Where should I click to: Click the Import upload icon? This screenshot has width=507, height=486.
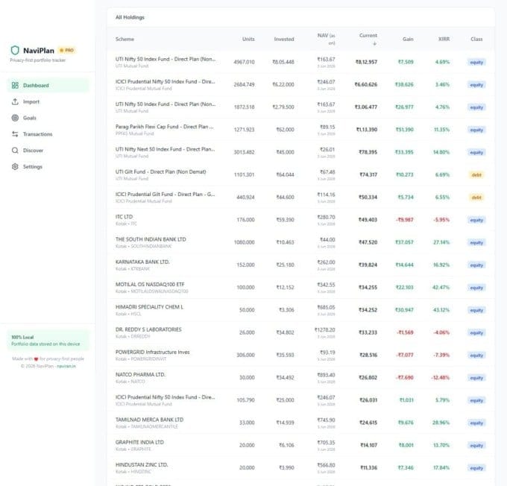coord(15,101)
